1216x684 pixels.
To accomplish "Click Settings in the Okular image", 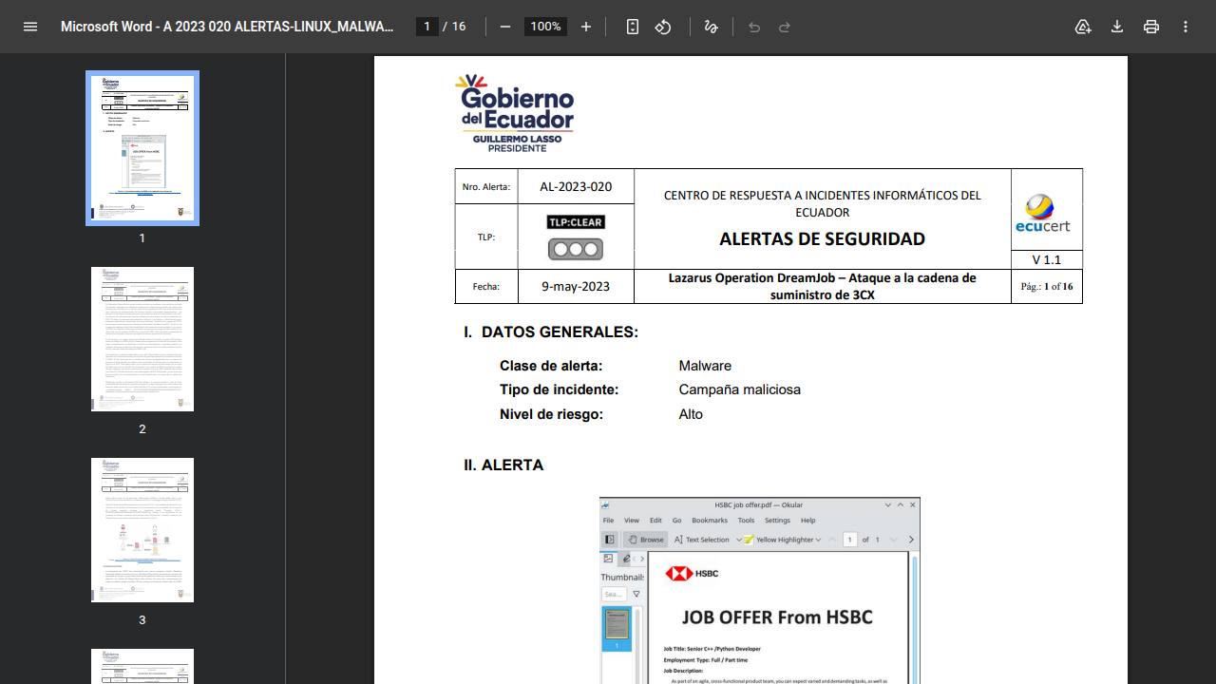I will pyautogui.click(x=777, y=521).
